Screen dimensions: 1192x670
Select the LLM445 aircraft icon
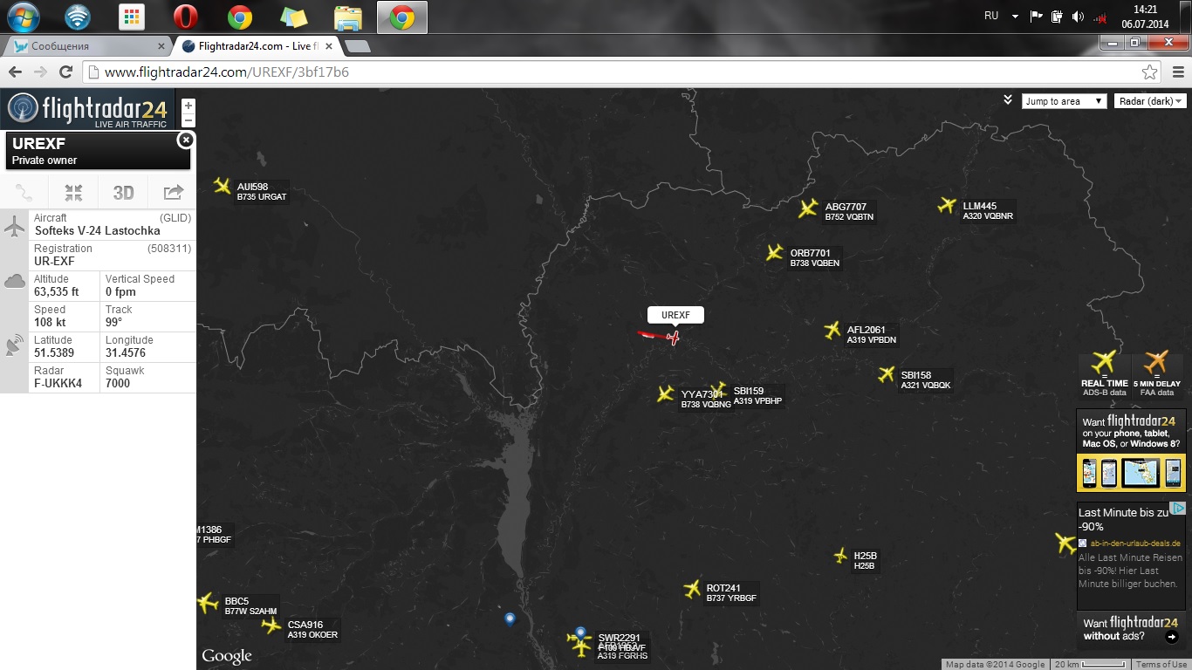coord(947,206)
